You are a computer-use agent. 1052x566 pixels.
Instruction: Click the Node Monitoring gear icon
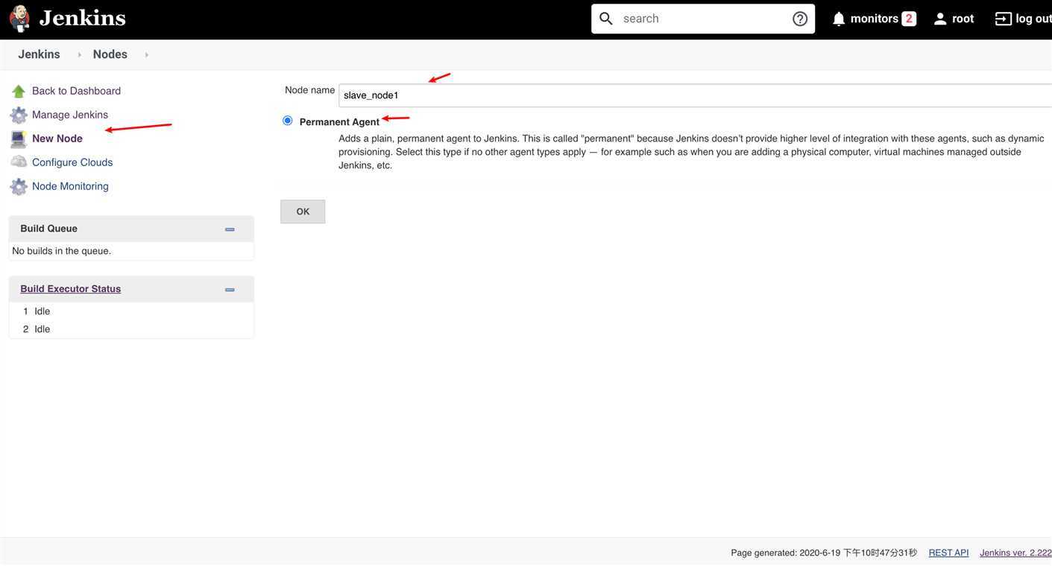point(19,186)
